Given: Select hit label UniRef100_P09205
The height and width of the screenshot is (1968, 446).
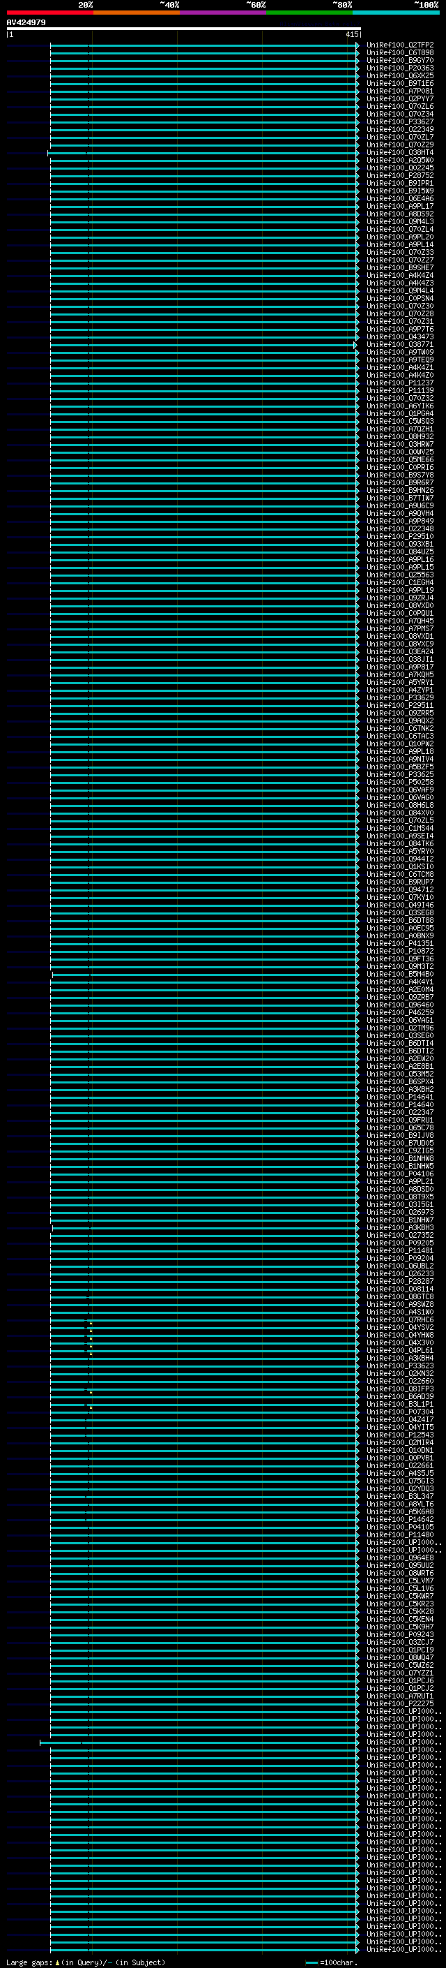Looking at the screenshot, I should (x=400, y=1243).
